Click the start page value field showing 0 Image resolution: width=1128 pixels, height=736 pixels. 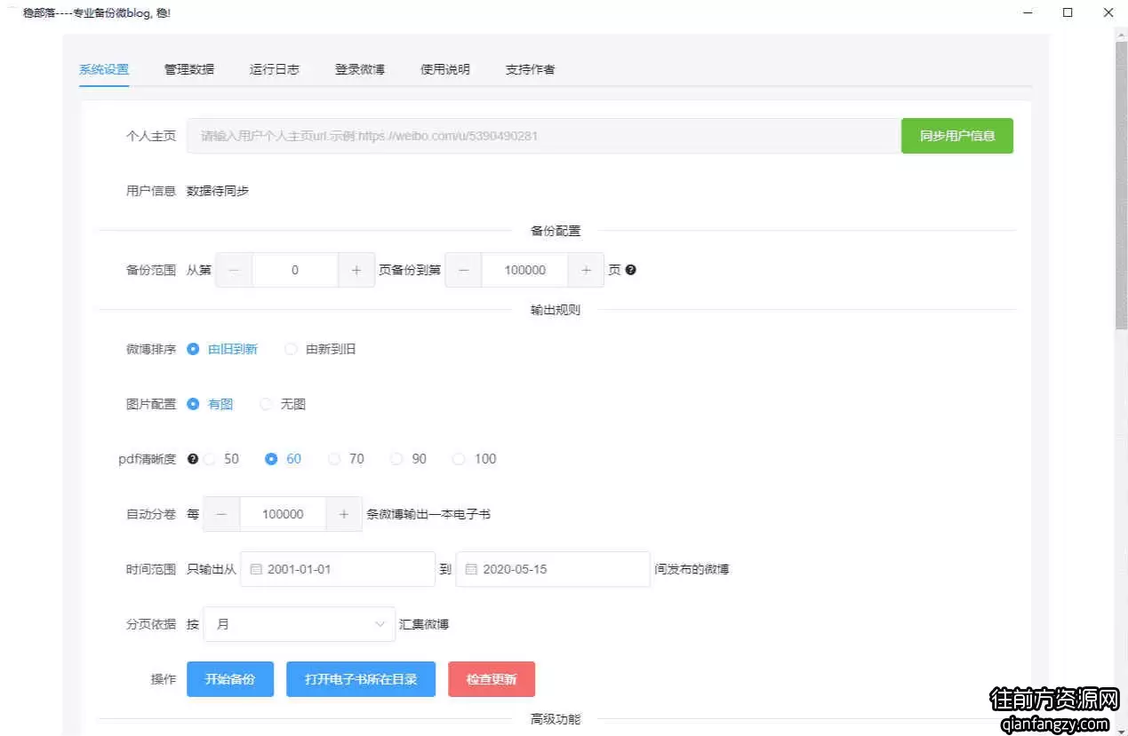coord(295,270)
